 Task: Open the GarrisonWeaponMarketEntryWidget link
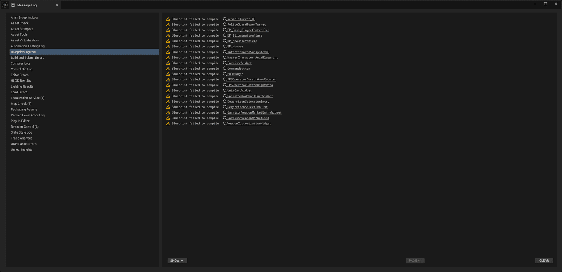[254, 112]
